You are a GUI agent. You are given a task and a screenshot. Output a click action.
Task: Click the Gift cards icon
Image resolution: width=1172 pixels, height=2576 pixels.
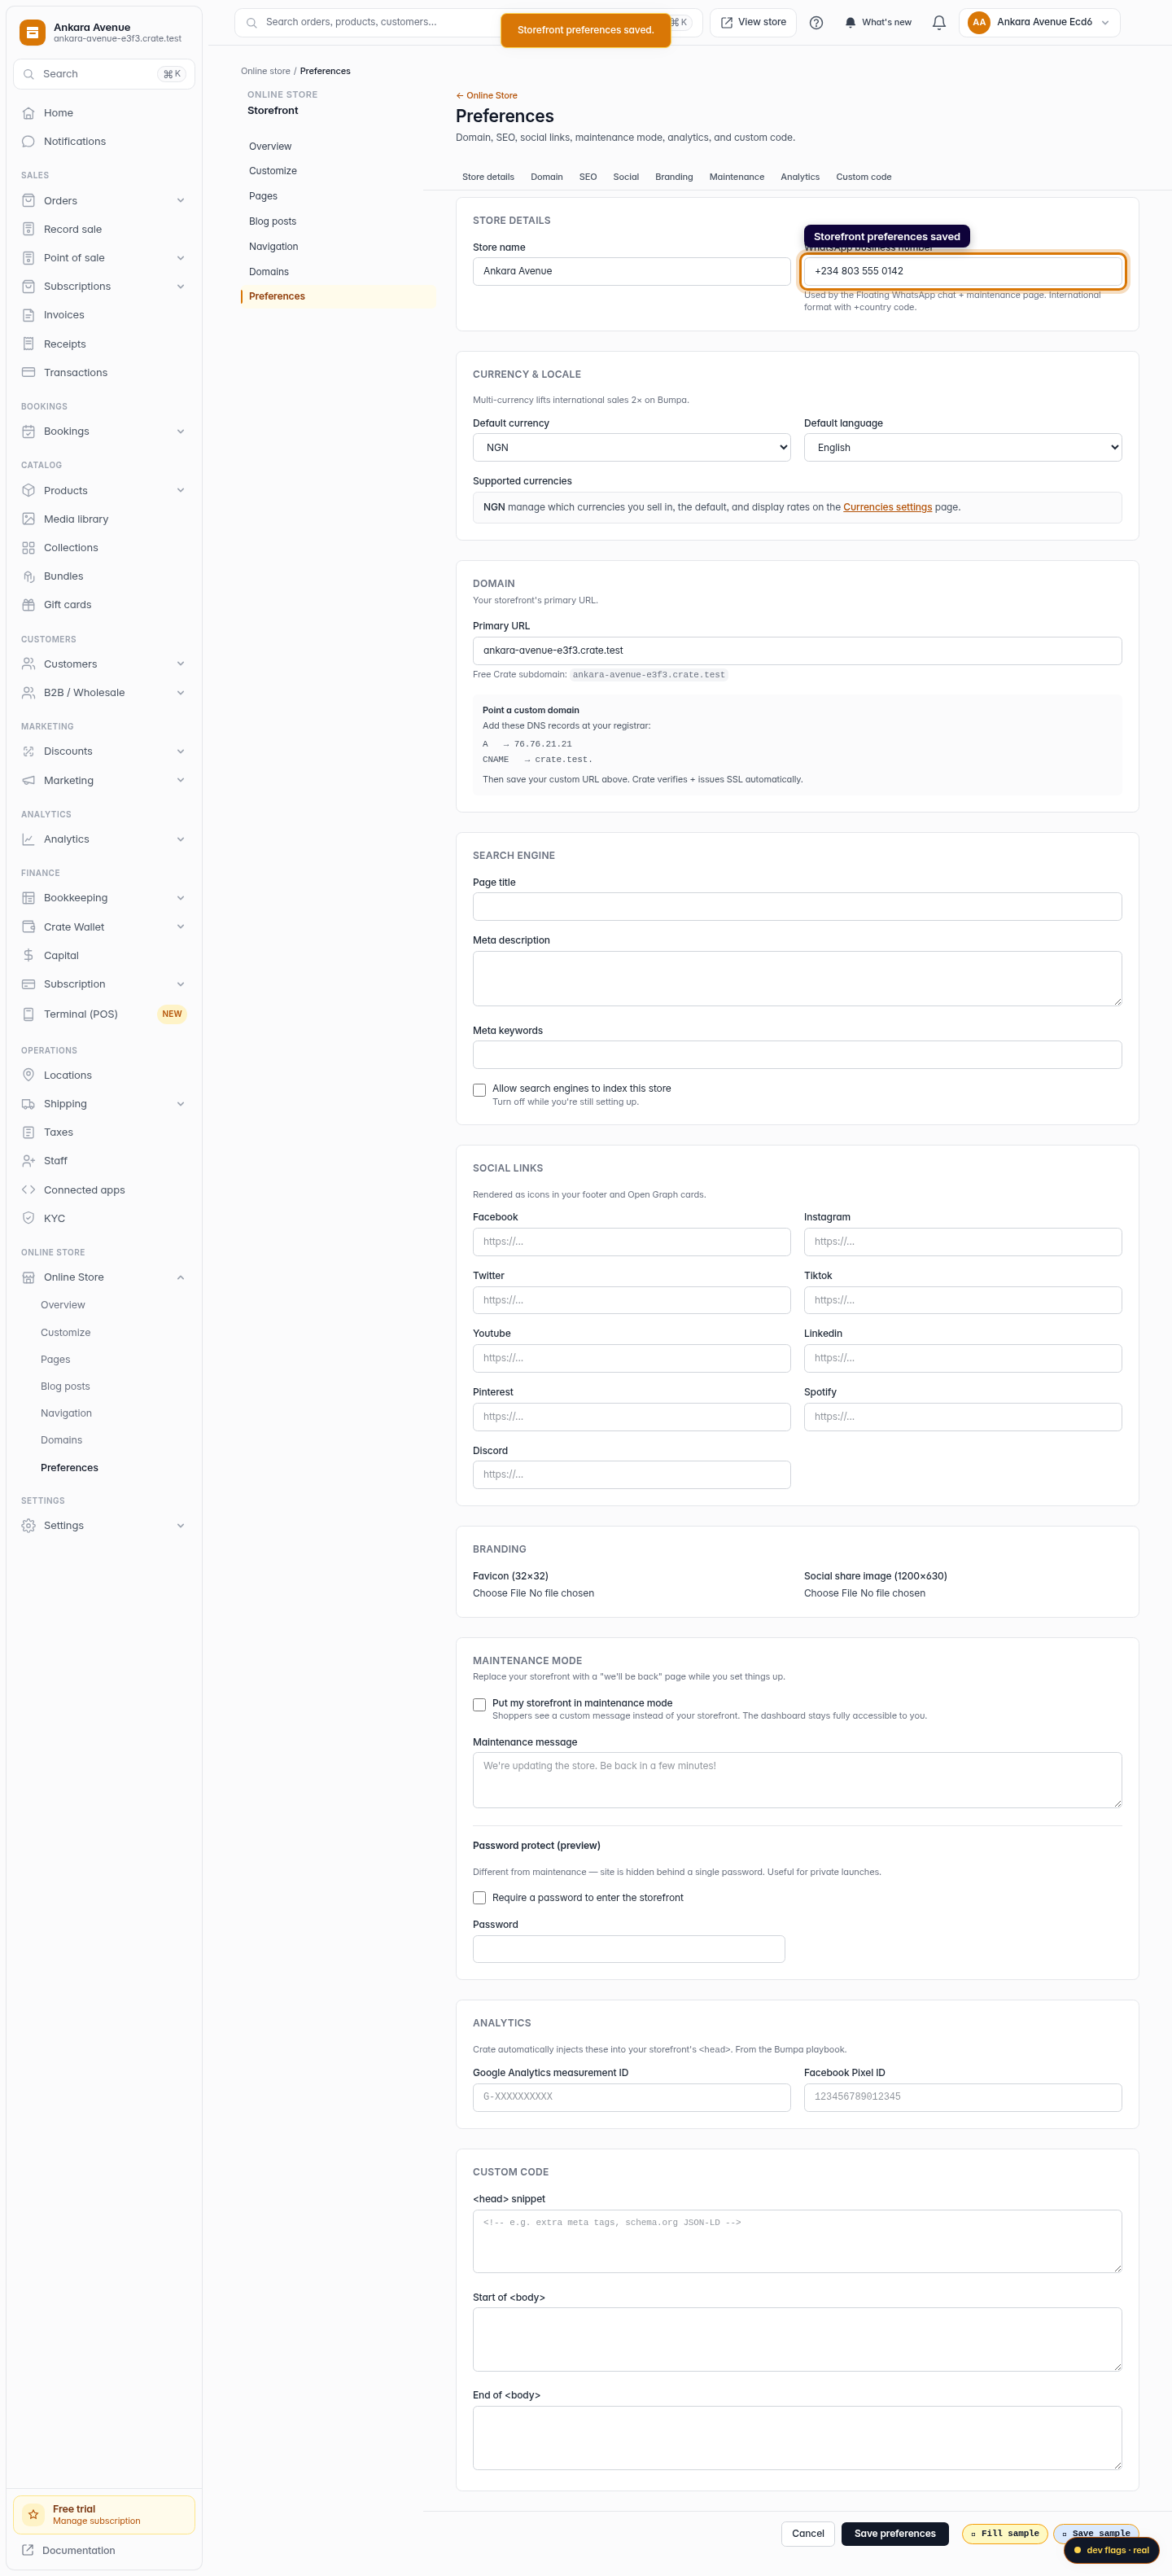coord(28,605)
